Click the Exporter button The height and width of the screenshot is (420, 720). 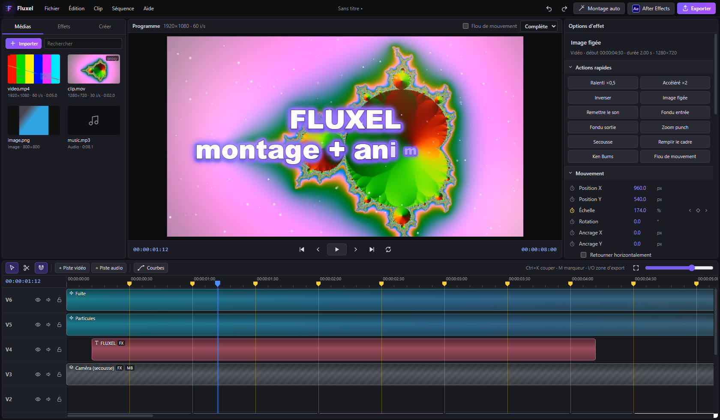696,9
